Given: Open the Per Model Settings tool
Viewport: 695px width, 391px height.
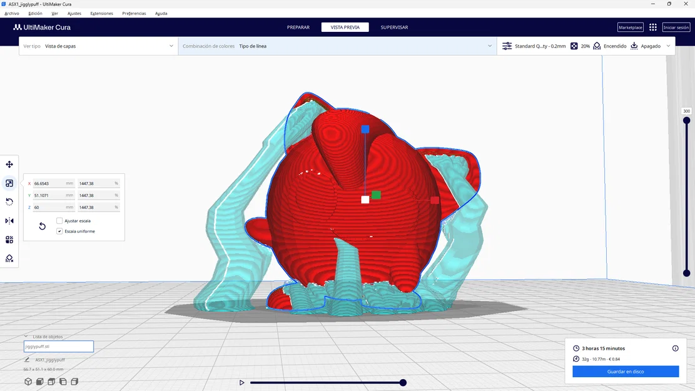Looking at the screenshot, I should click(x=9, y=240).
